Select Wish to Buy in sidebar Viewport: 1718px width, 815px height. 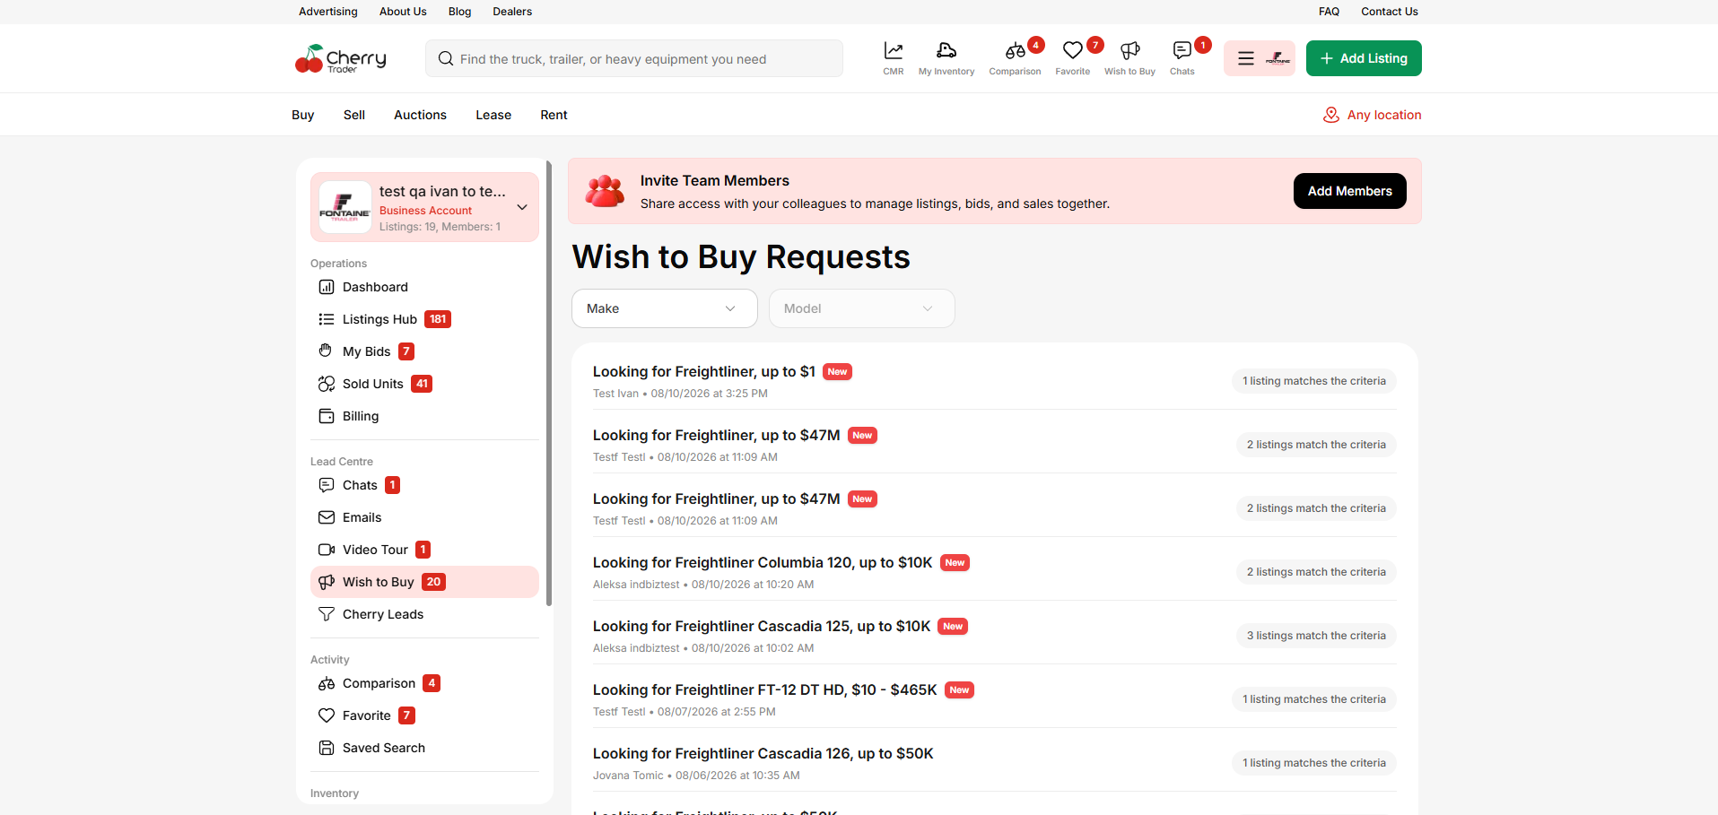pyautogui.click(x=424, y=582)
